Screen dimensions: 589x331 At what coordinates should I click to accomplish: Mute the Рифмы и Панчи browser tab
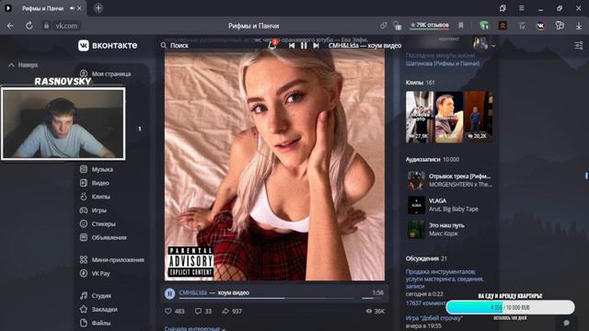coord(72,8)
